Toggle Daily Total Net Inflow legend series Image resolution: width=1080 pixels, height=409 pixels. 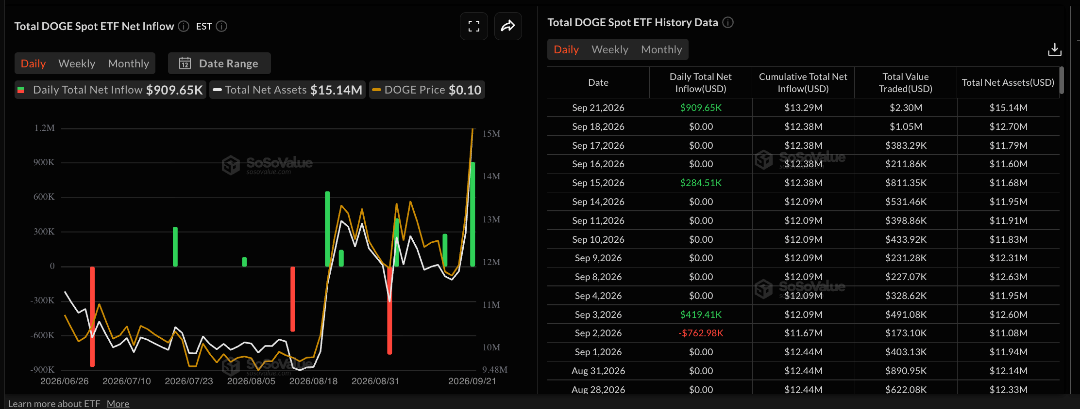110,90
